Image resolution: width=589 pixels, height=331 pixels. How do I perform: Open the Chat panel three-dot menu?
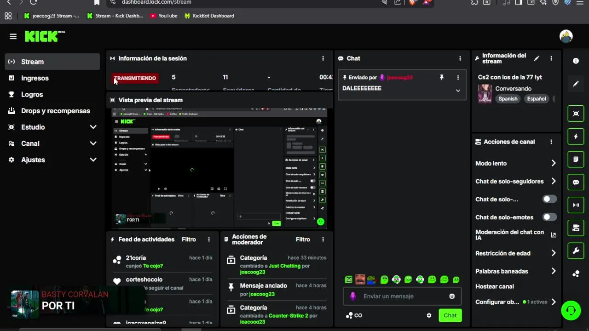click(x=460, y=58)
